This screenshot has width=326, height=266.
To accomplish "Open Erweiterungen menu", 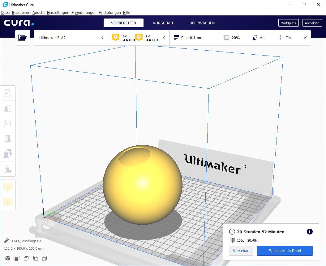I will [x=84, y=12].
